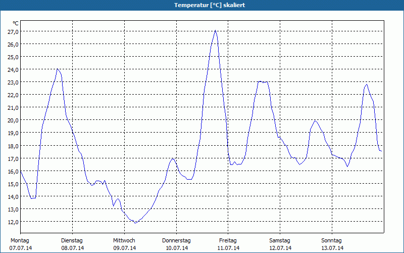Screen dimensions: 404x253
Task: Select the Montag day label
Action: [x=20, y=240]
